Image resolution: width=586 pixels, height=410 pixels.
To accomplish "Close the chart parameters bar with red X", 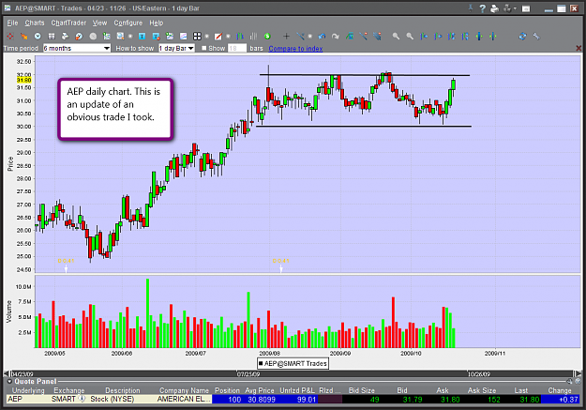I will pyautogui.click(x=578, y=48).
